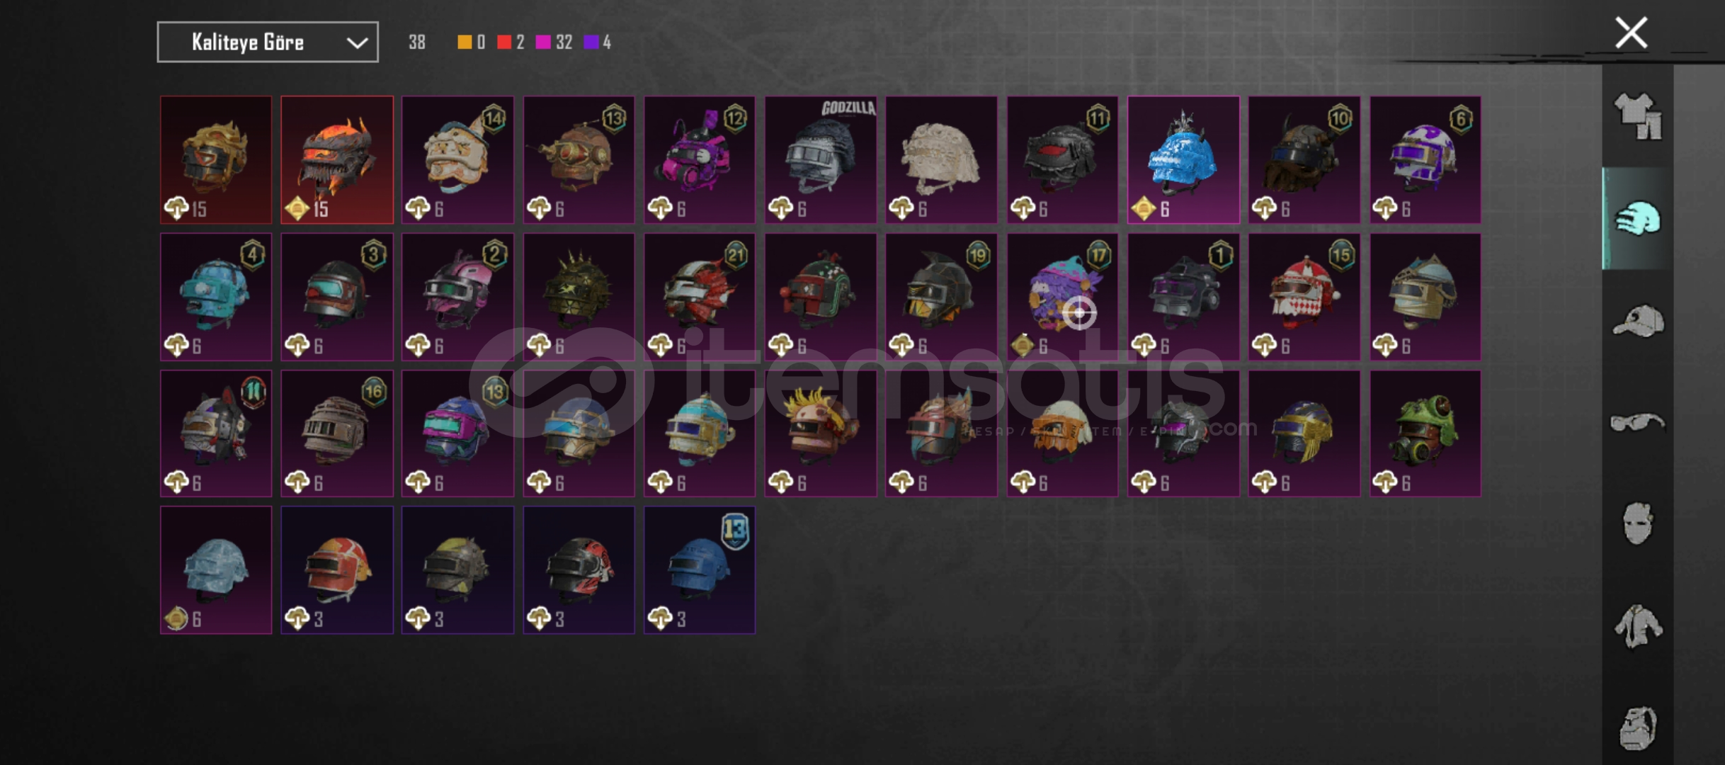Open the glasses category icon

pos(1638,423)
